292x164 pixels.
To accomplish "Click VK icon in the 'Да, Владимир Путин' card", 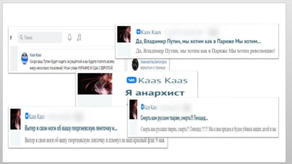I will point(138,32).
